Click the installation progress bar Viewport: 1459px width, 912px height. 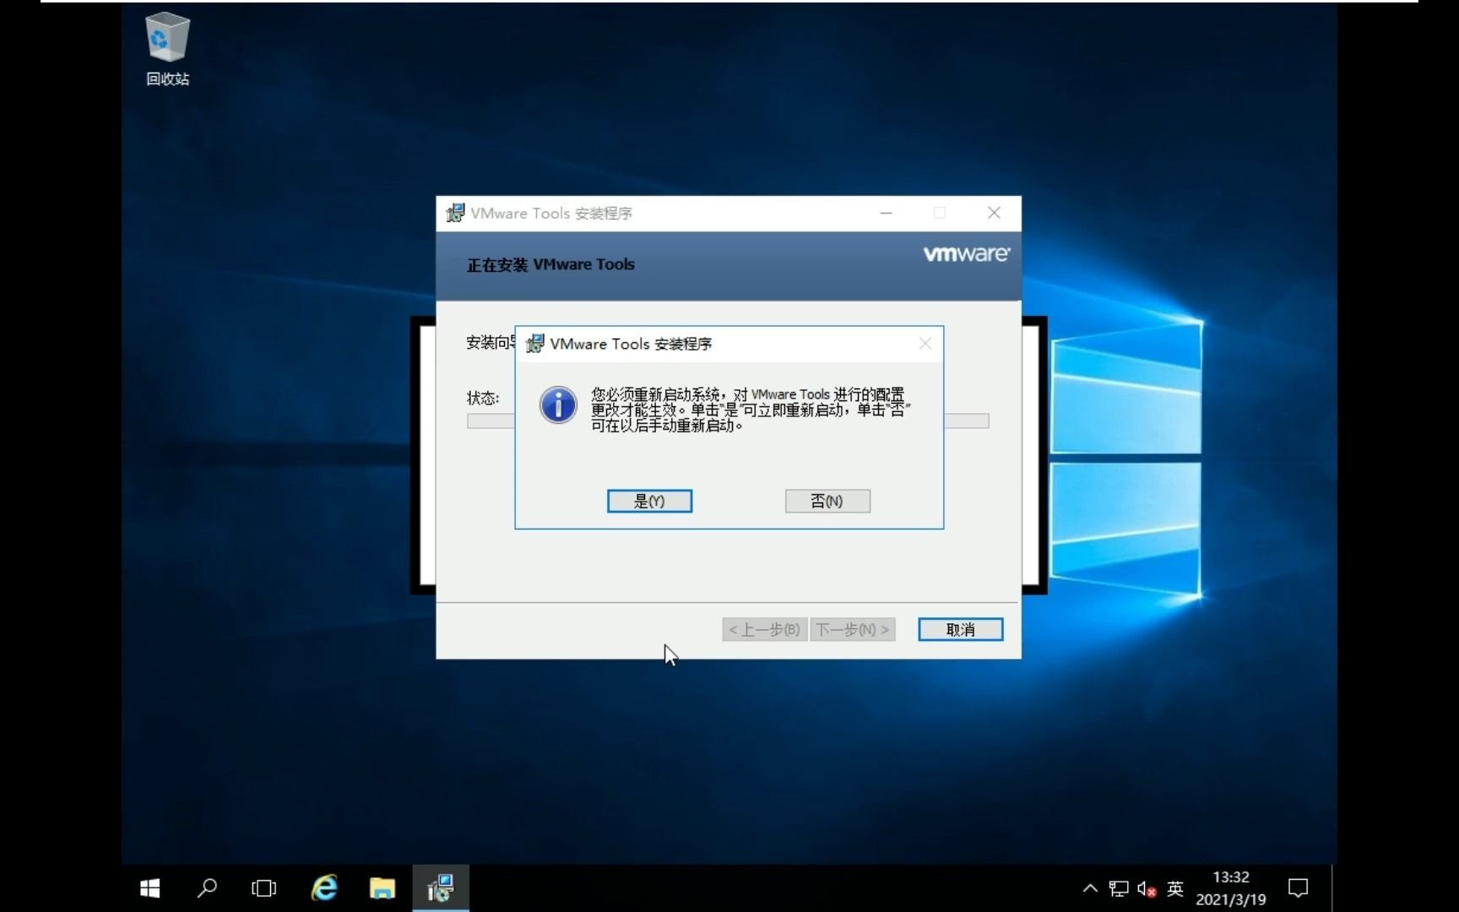(x=728, y=421)
